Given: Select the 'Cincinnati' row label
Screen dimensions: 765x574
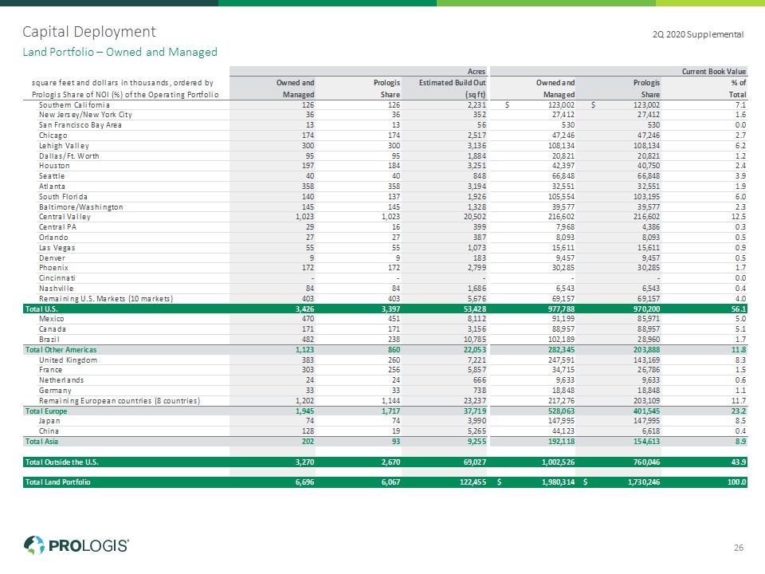Looking at the screenshot, I should 57,278.
